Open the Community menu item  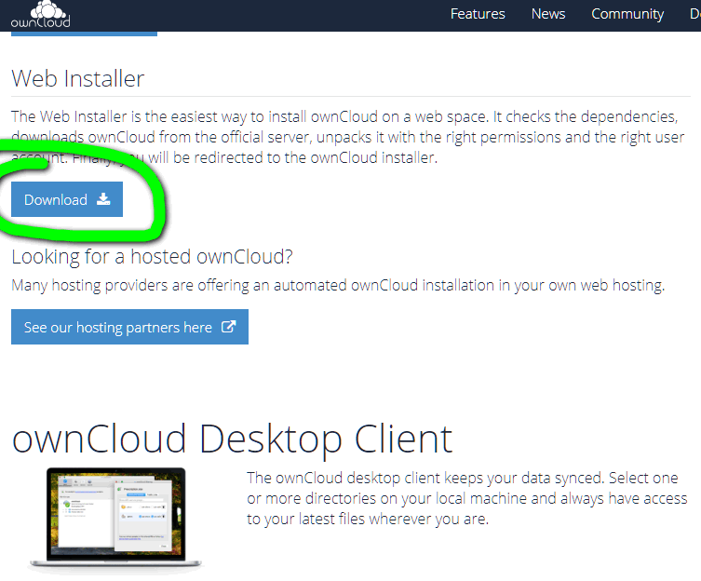point(627,14)
